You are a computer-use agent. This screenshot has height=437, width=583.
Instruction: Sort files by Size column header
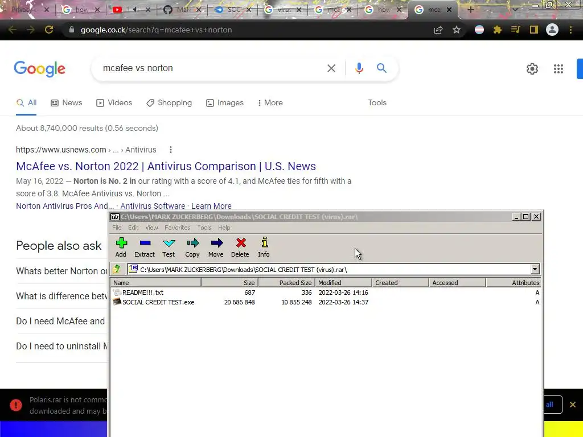pyautogui.click(x=230, y=283)
